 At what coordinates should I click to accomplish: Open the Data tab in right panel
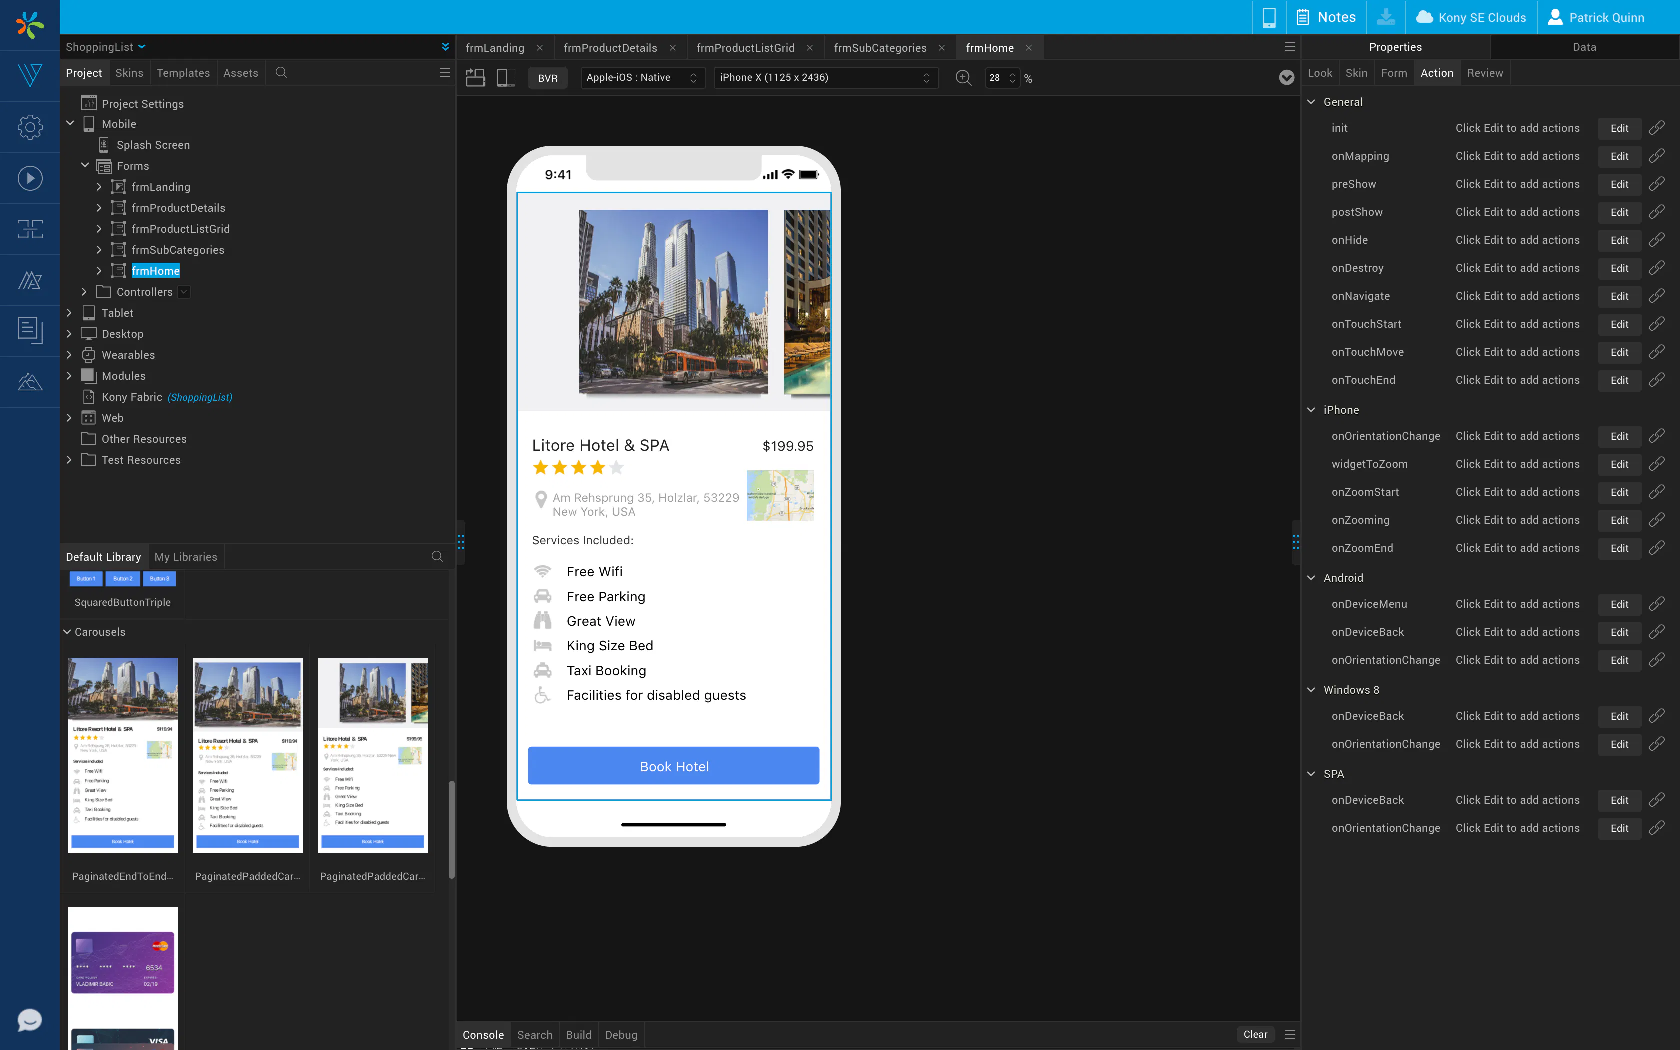pyautogui.click(x=1584, y=47)
